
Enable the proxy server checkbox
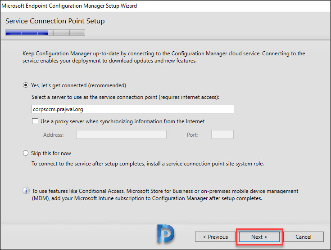[35, 121]
